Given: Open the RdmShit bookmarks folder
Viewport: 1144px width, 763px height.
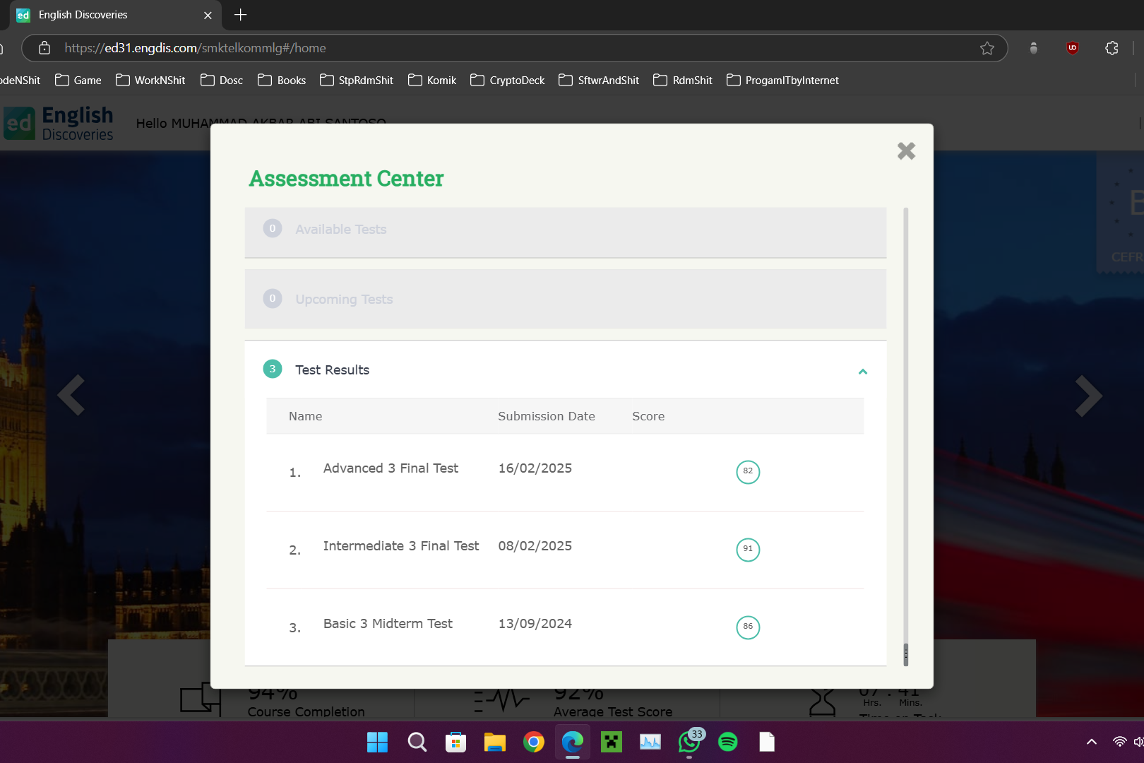Looking at the screenshot, I should pyautogui.click(x=683, y=81).
